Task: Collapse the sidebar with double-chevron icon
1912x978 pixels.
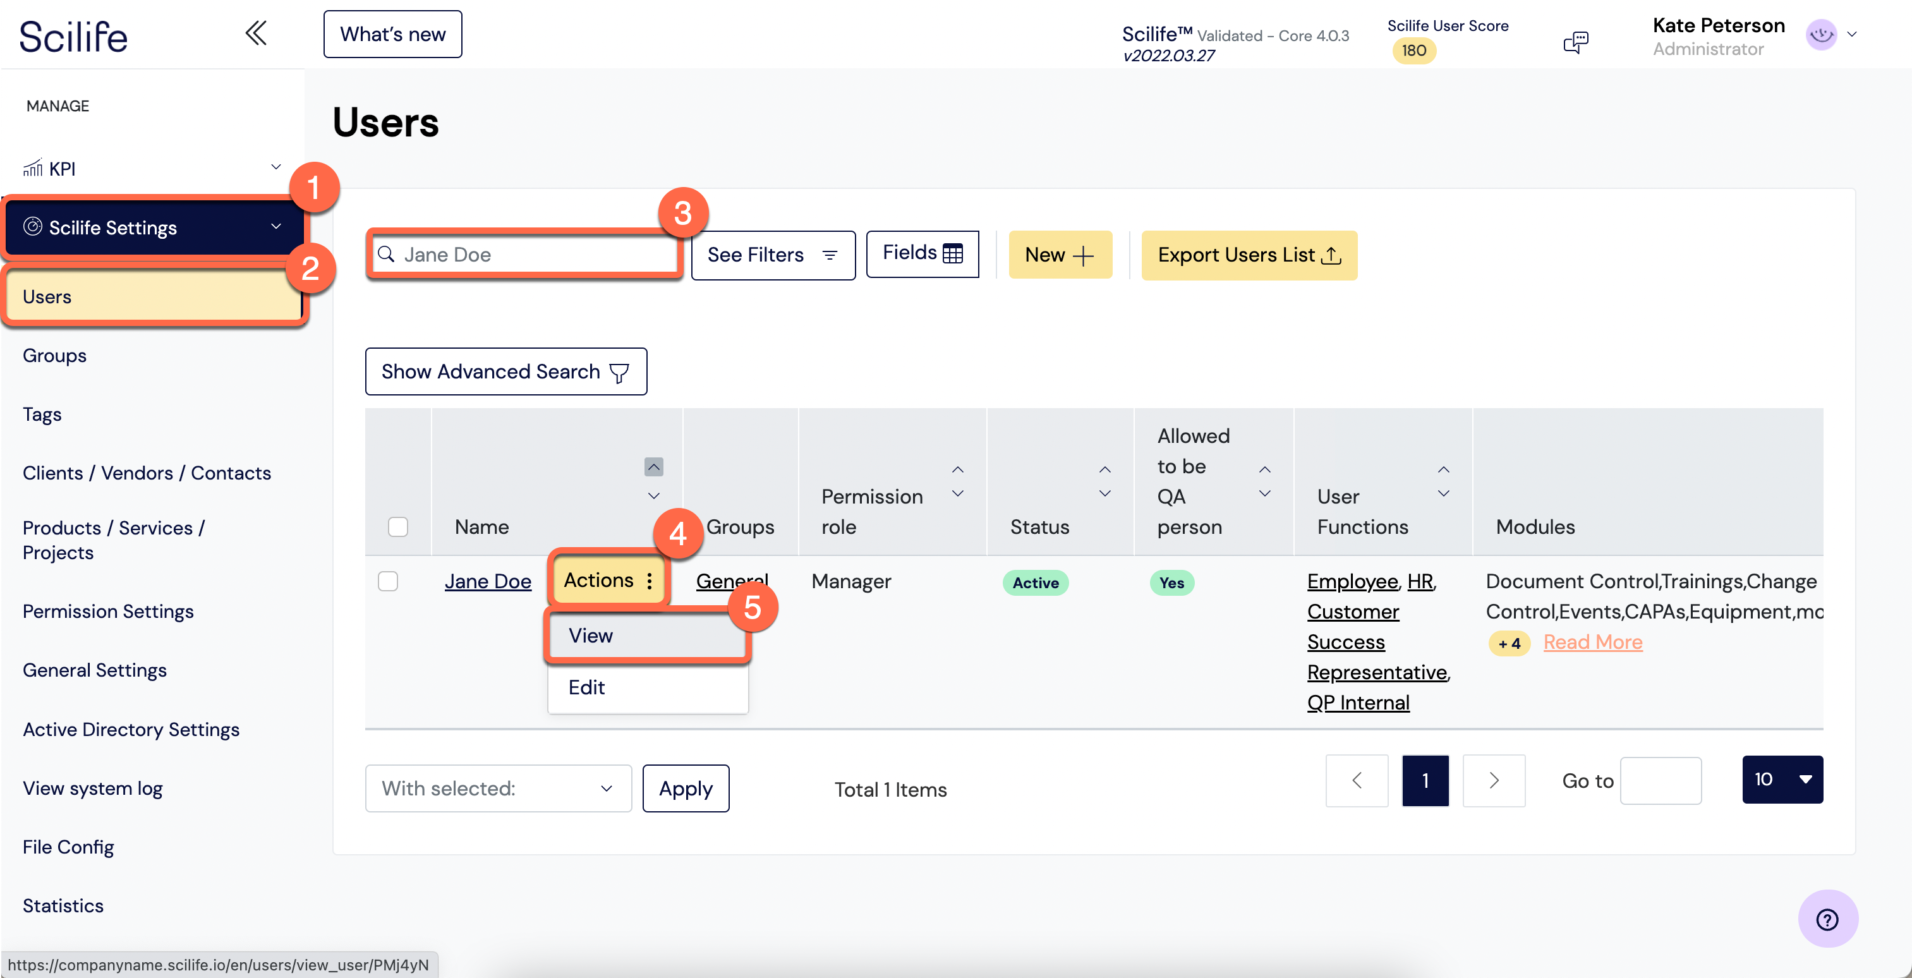Action: (x=256, y=33)
